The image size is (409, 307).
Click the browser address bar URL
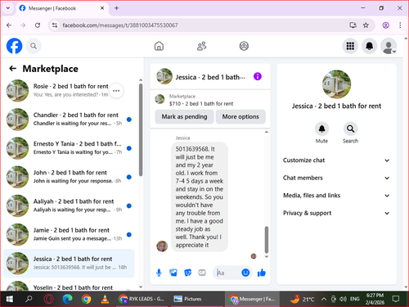[x=120, y=25]
